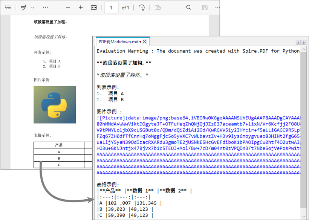Click the zoom out minus button

(68, 8)
